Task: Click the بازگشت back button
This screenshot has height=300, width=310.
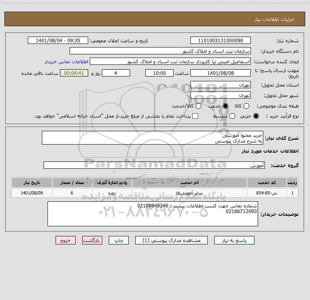Action: [x=92, y=240]
